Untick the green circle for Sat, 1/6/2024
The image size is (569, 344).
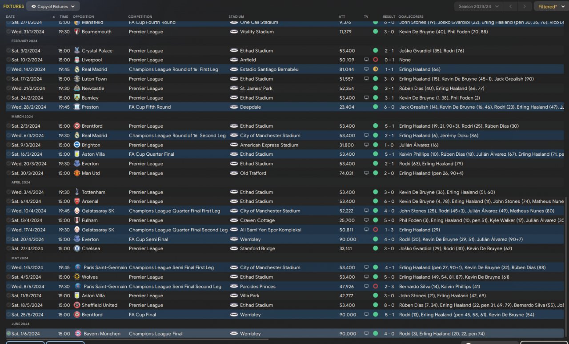pos(8,333)
